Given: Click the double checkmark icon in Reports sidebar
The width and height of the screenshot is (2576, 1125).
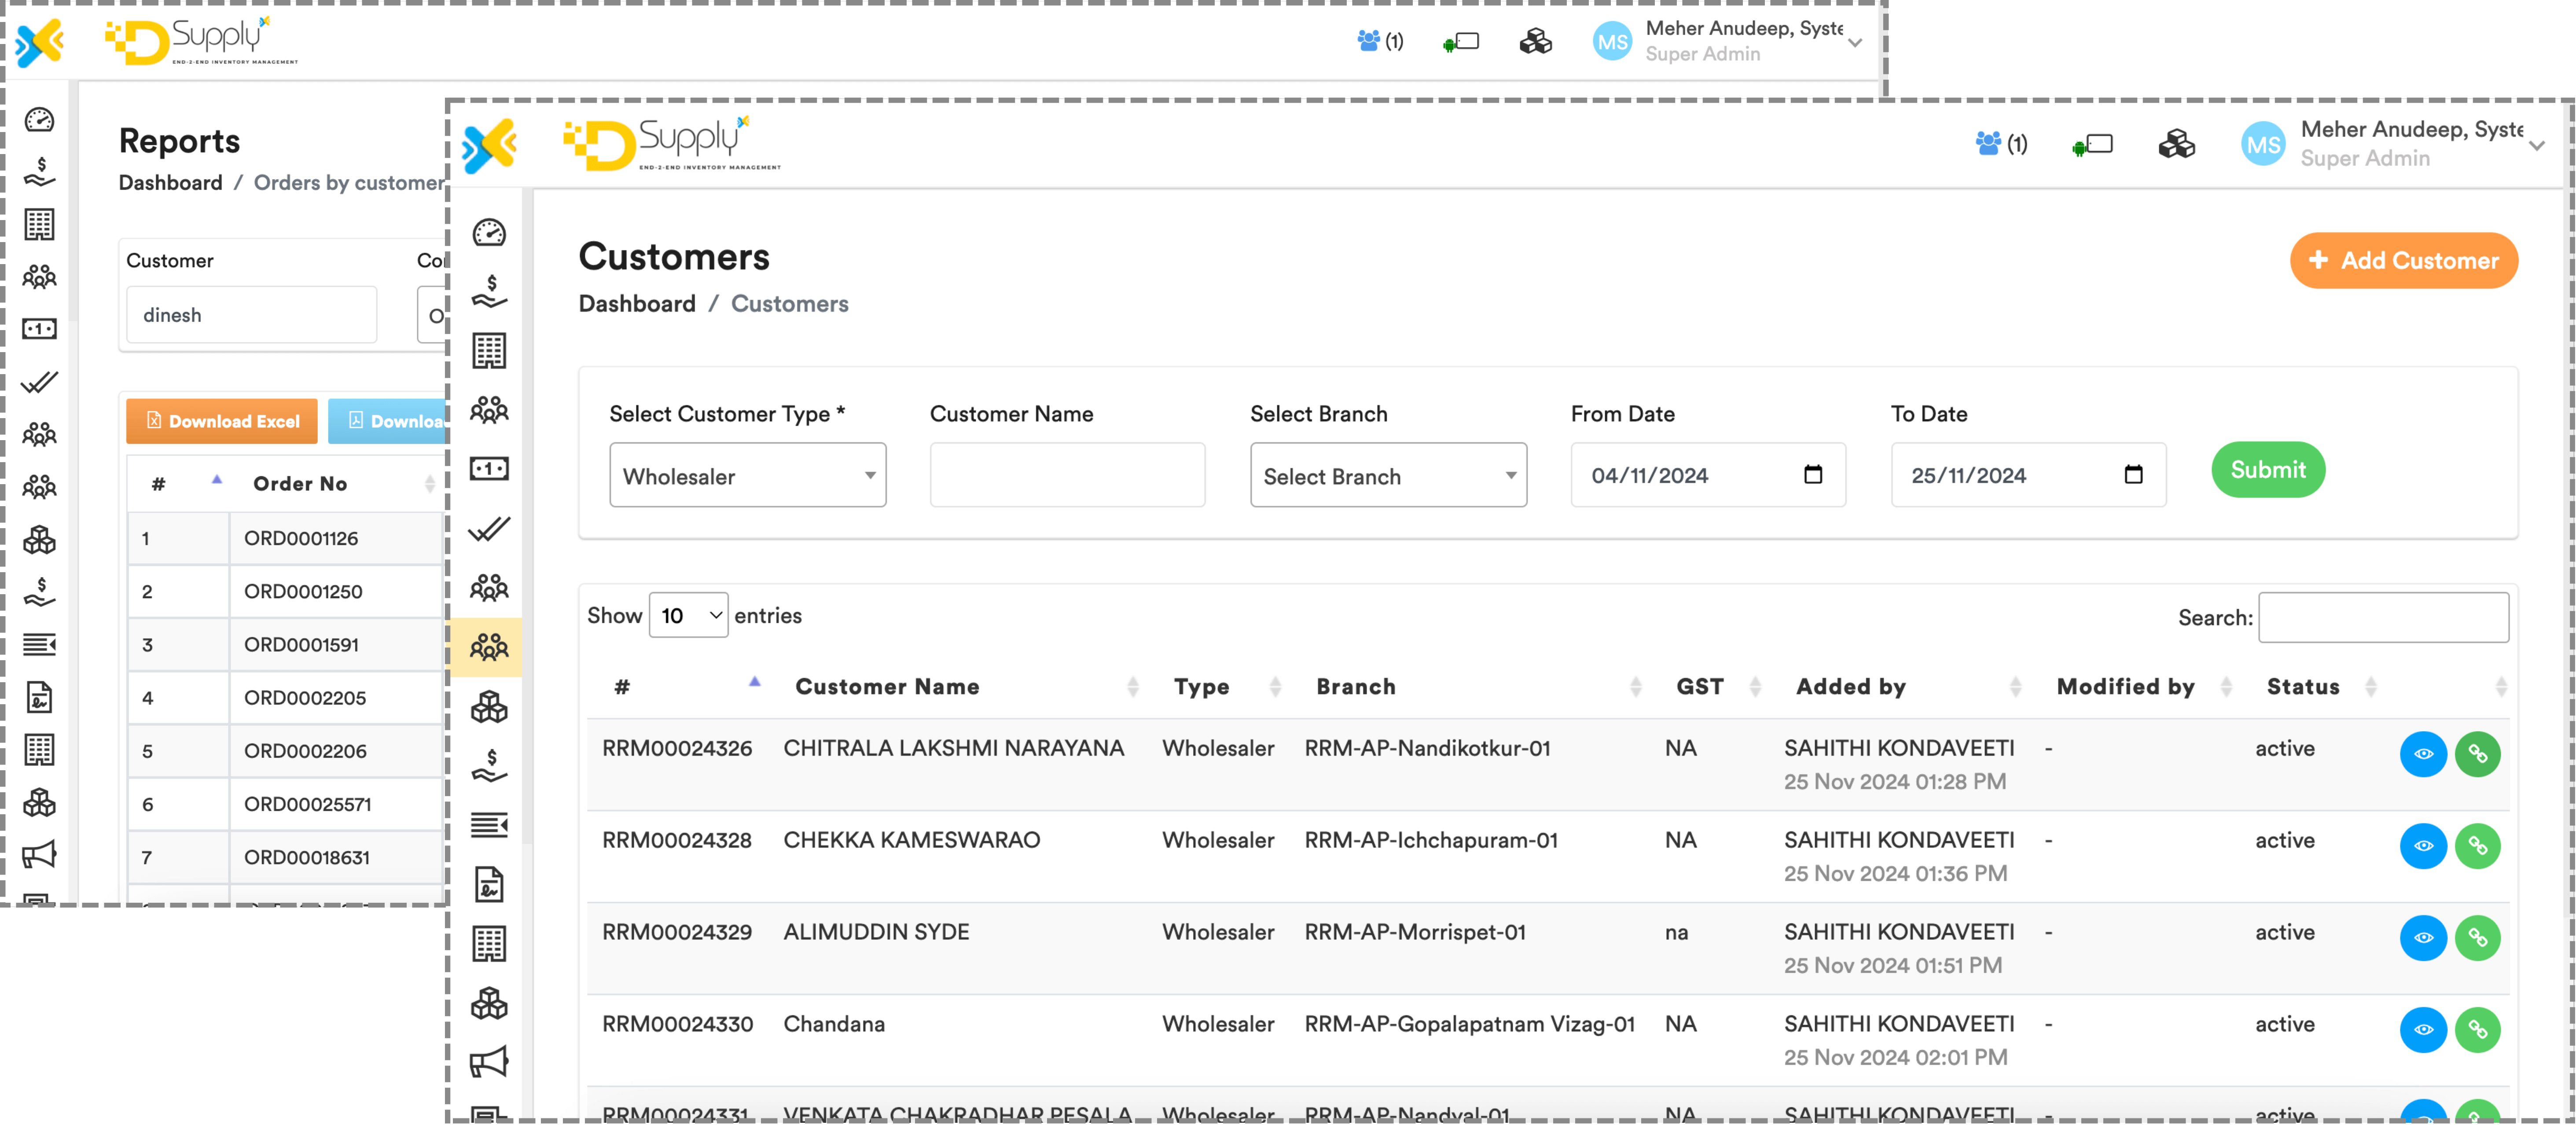Looking at the screenshot, I should [39, 382].
